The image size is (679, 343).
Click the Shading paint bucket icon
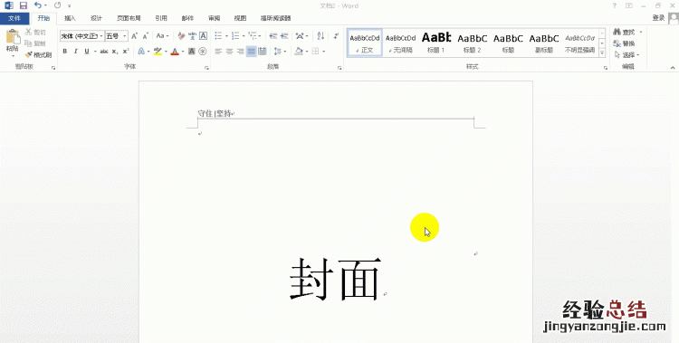point(299,51)
